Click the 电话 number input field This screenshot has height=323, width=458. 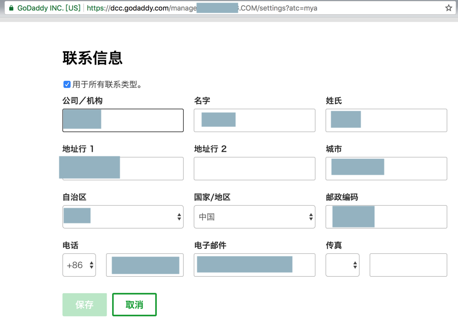click(x=145, y=265)
